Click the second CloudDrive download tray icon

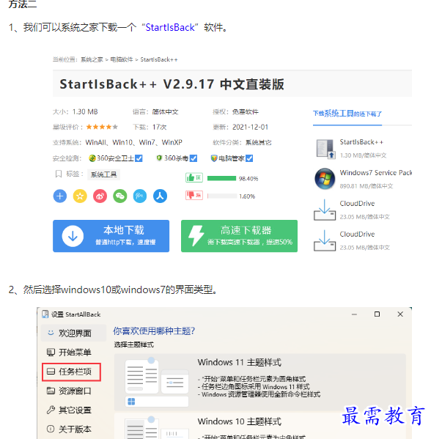click(325, 240)
